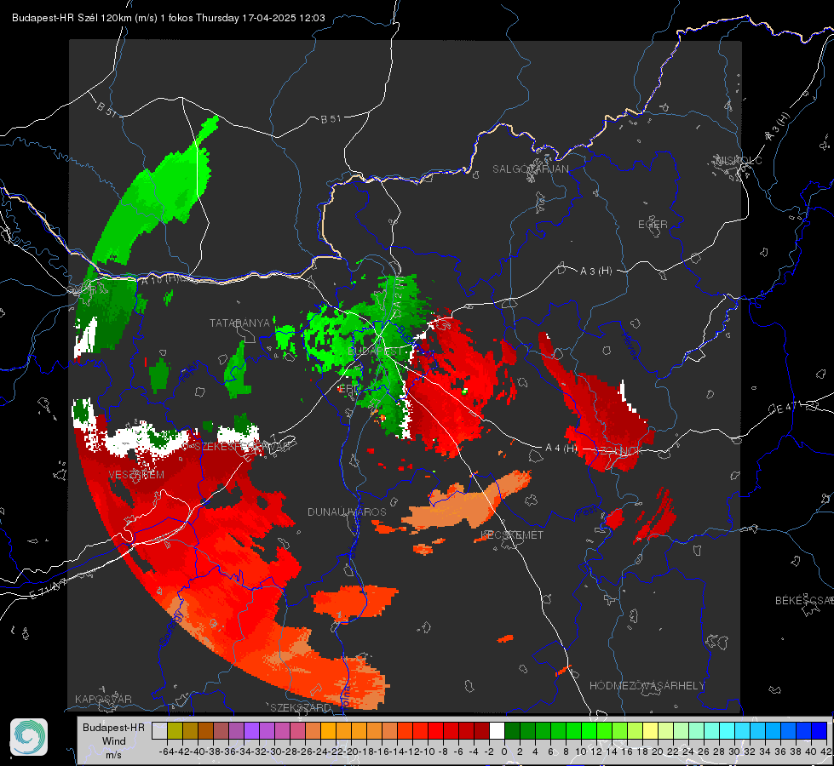Select the 'Pest' county label

[586, 512]
